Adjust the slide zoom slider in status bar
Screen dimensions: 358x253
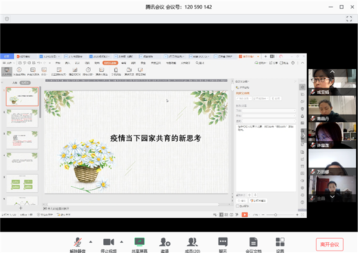pyautogui.click(x=276, y=214)
